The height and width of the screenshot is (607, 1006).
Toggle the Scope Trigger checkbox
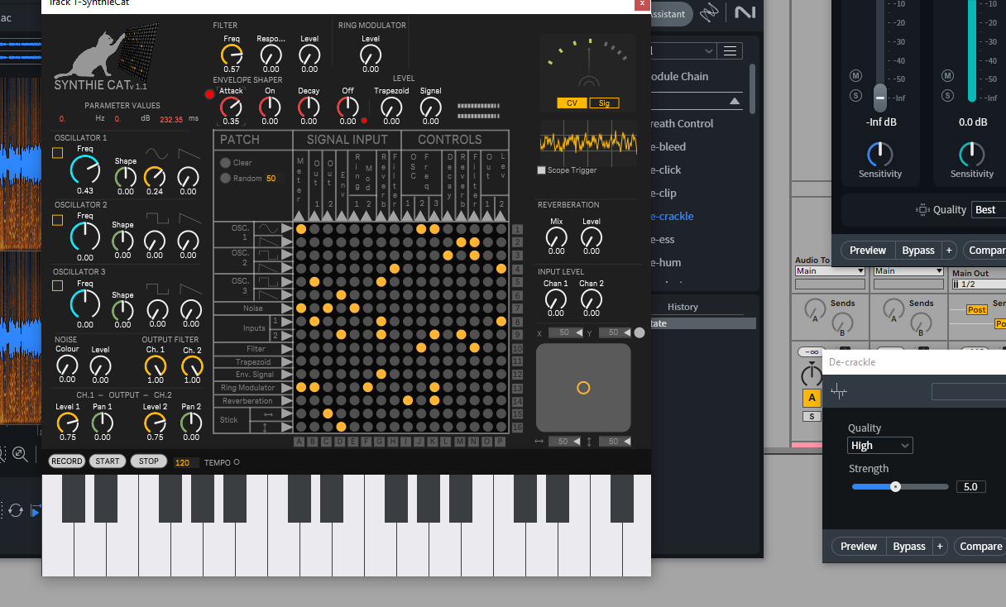(x=542, y=170)
